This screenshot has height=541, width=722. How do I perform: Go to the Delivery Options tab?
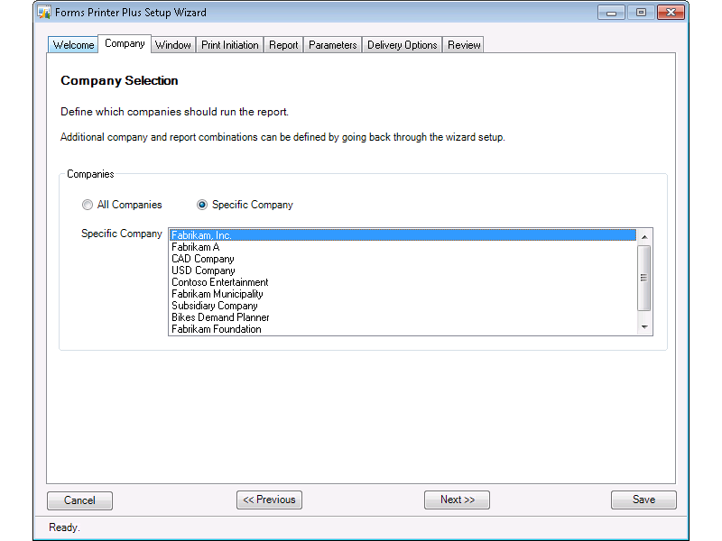point(402,45)
